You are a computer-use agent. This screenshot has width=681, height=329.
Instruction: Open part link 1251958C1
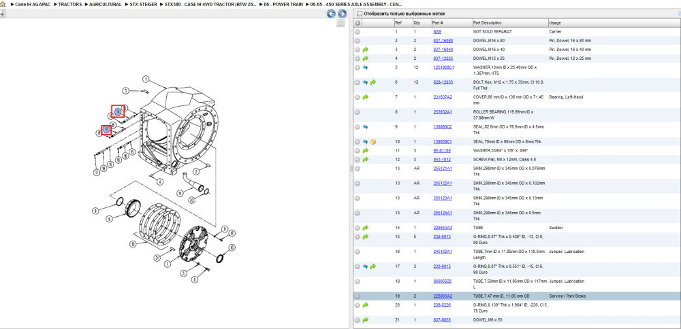tap(443, 67)
